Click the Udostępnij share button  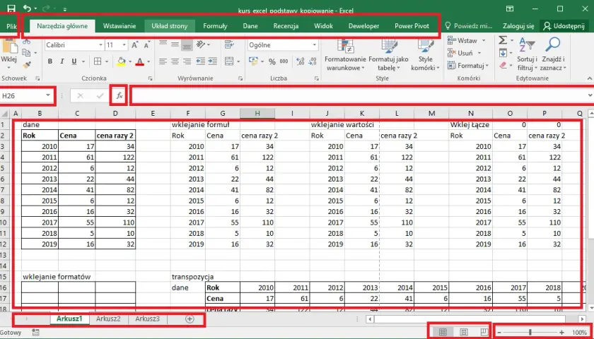click(x=564, y=26)
